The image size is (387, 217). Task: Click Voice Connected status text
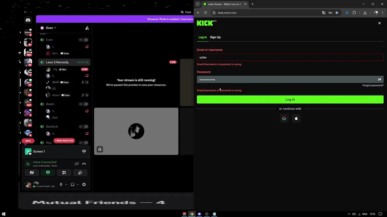[x=44, y=162]
